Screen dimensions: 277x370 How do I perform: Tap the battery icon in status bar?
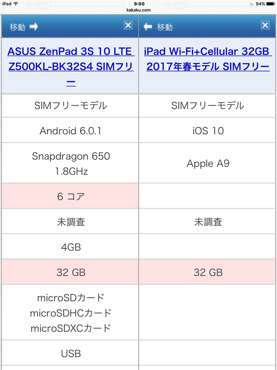coord(271,4)
